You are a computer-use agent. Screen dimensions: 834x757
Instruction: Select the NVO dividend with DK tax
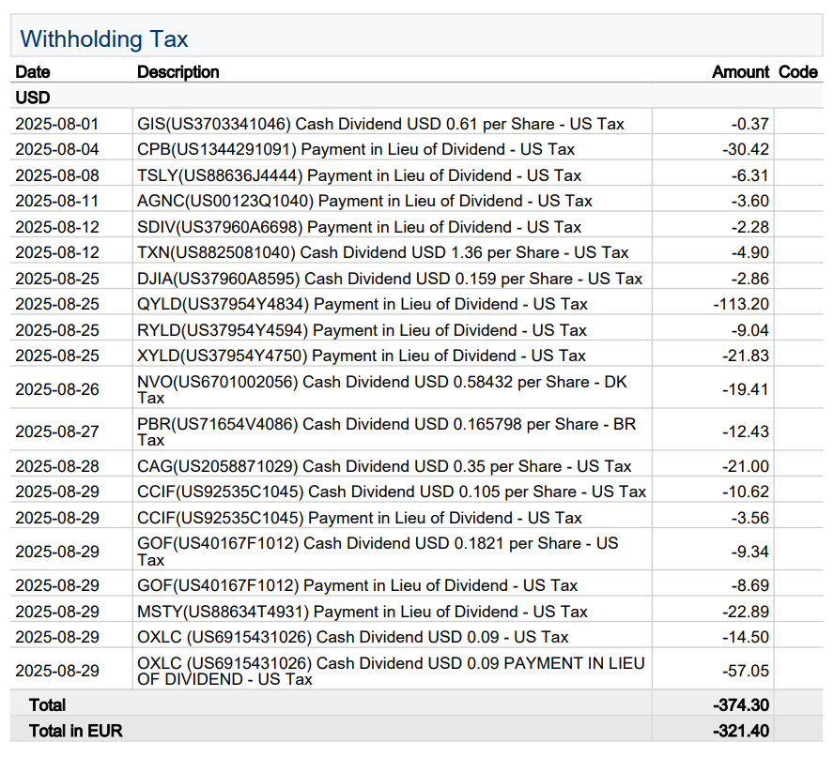(x=381, y=389)
